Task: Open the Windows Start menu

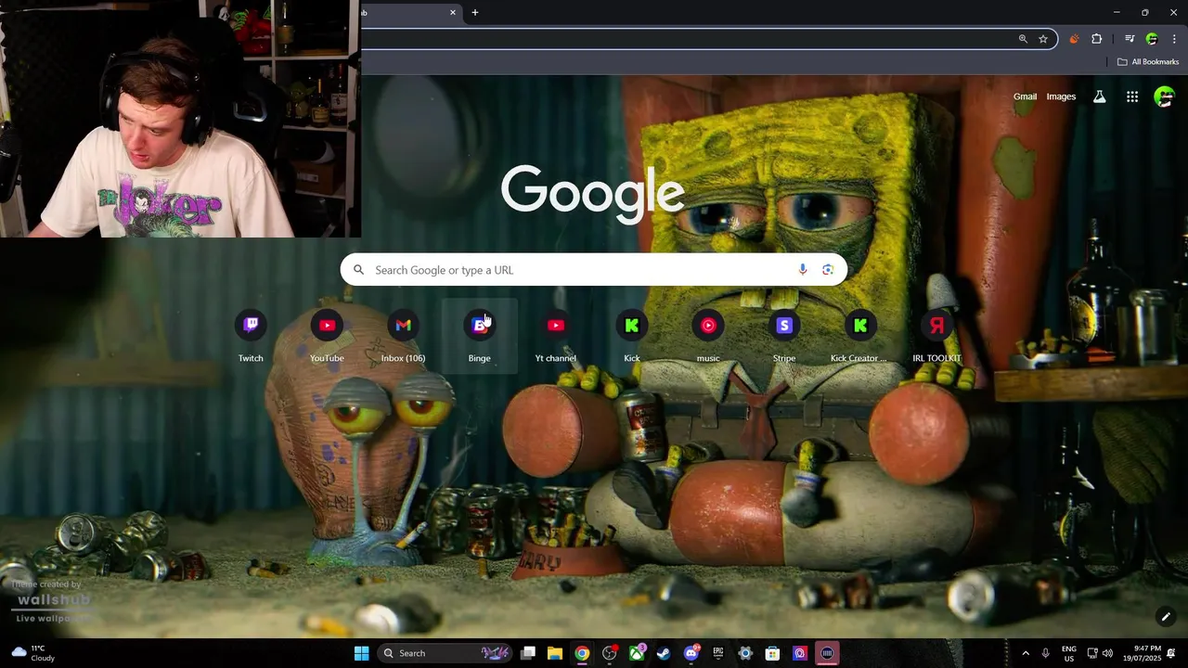Action: coord(362,653)
